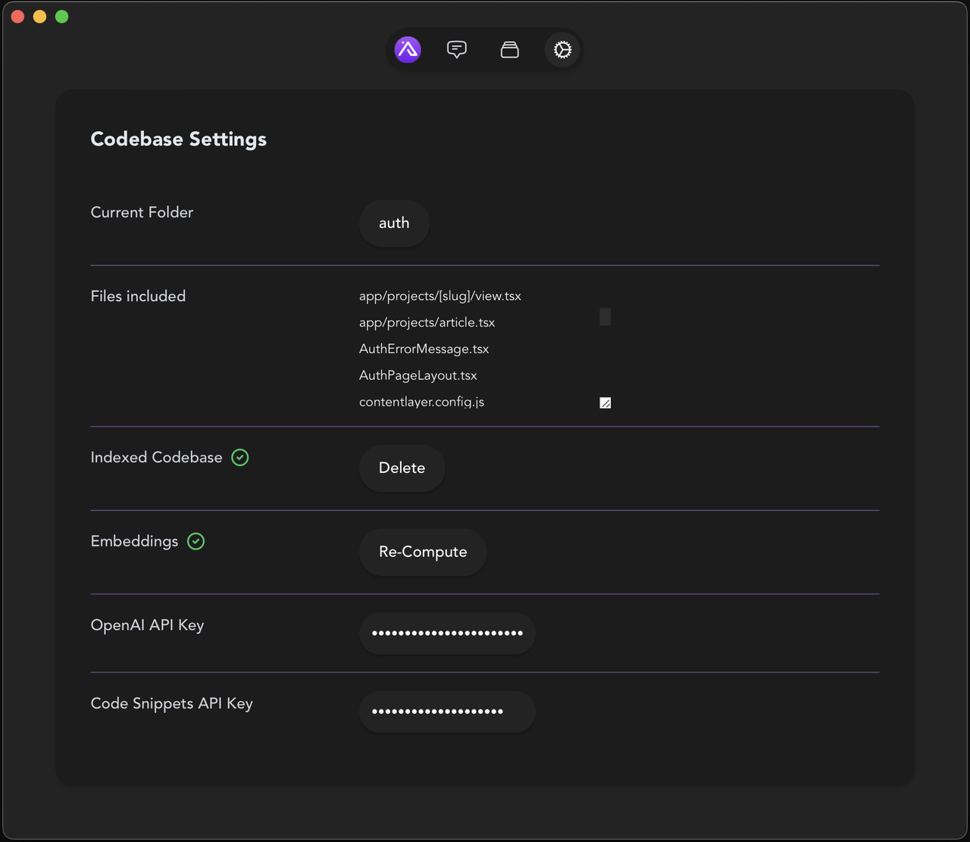Select app/projects/[slug]/view.tsx in the files list
970x842 pixels.
[440, 296]
